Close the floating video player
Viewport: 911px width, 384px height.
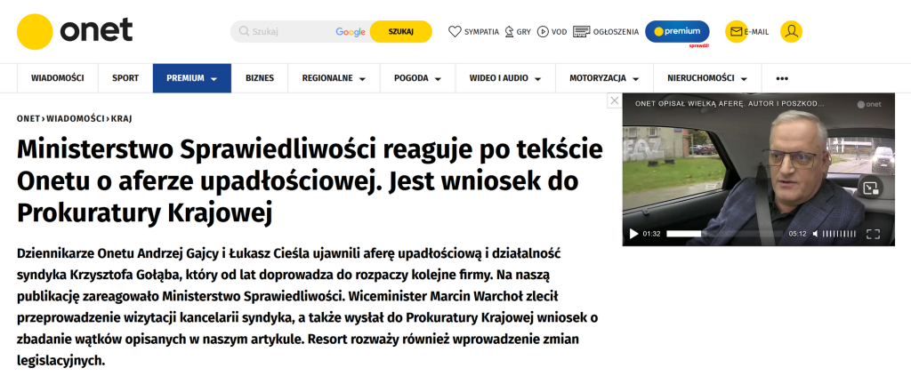click(x=614, y=101)
